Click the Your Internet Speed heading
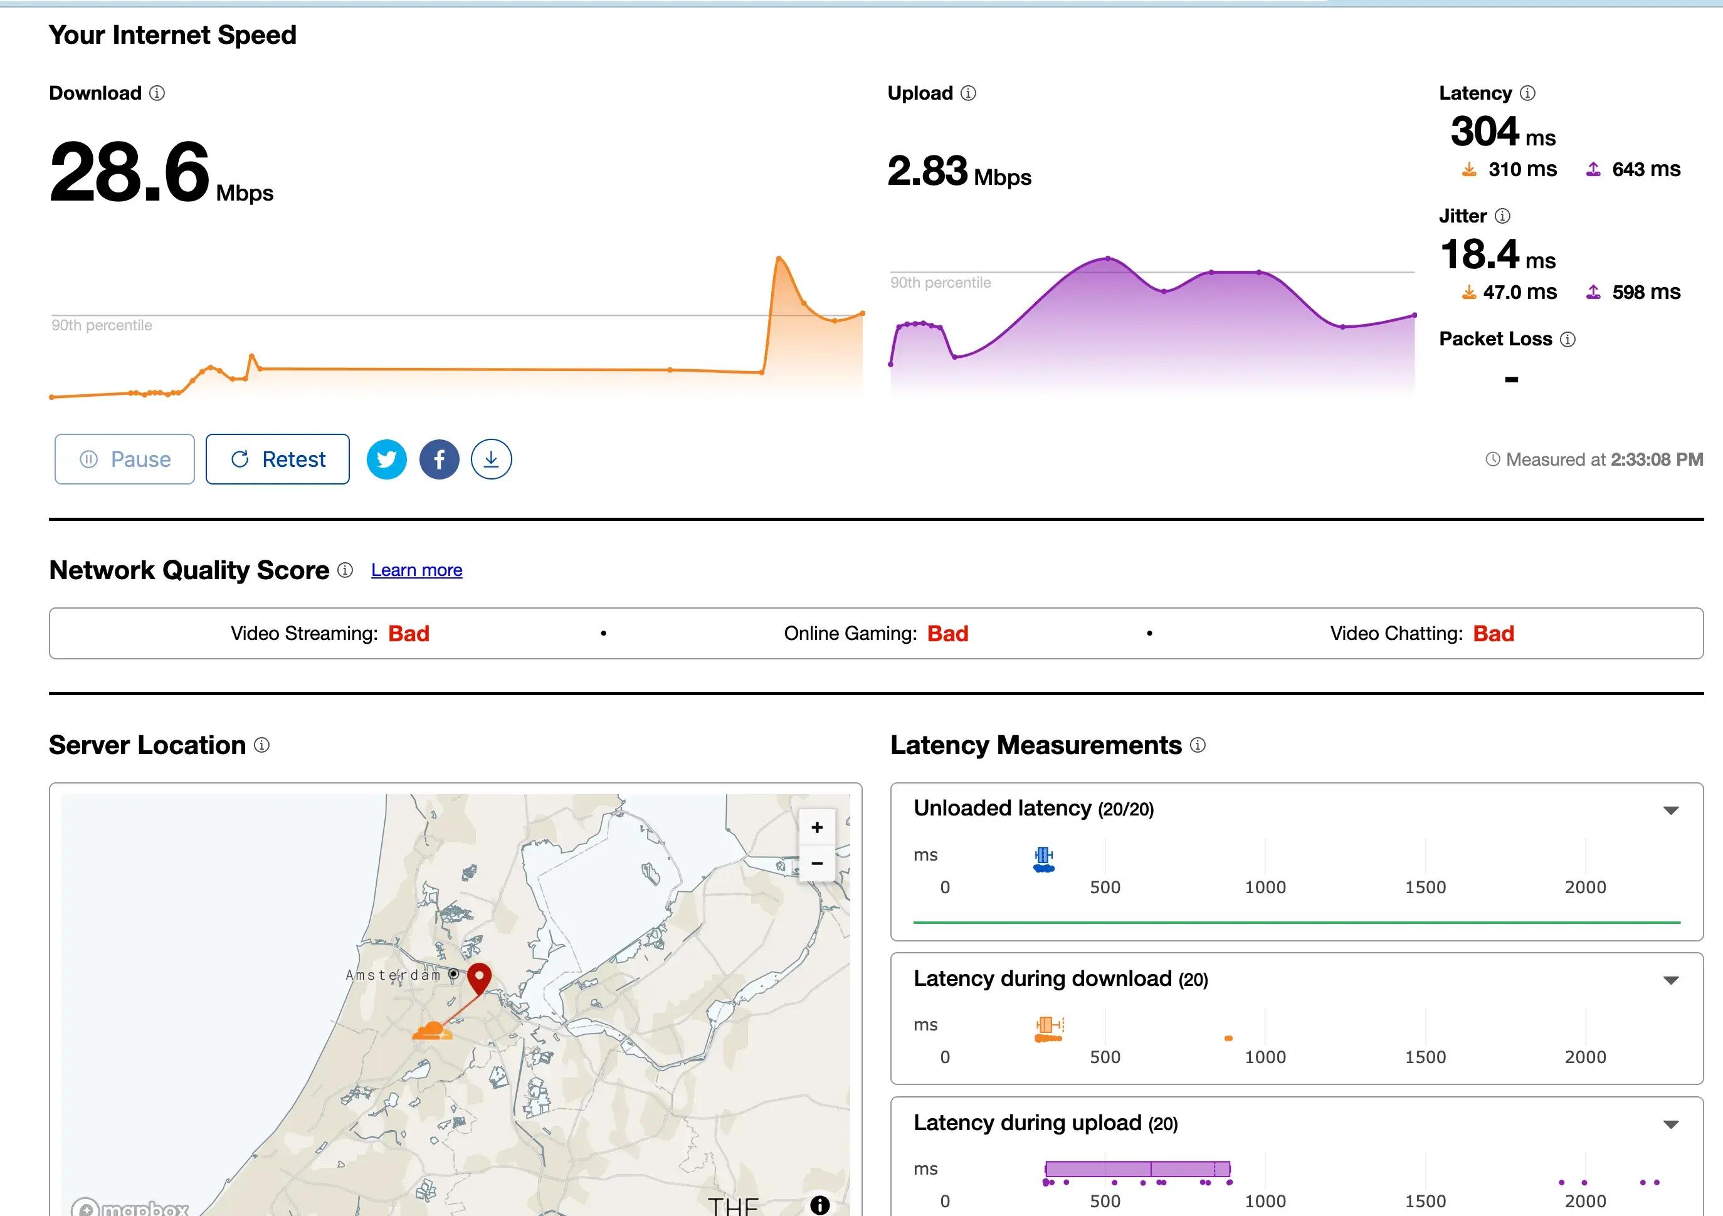Image resolution: width=1723 pixels, height=1216 pixels. coord(172,35)
